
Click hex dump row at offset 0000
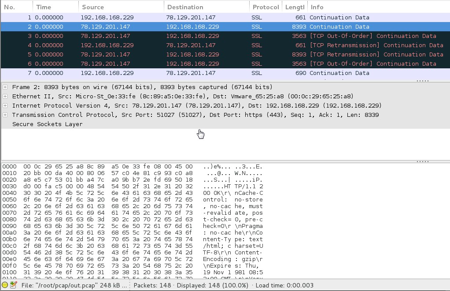pos(132,167)
